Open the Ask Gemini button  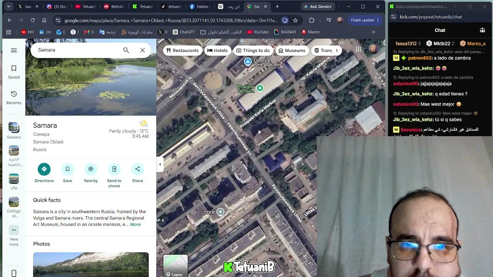click(x=317, y=7)
